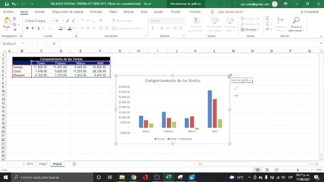
Task: Toggle underline formatting (S)
Action: [x=38, y=28]
